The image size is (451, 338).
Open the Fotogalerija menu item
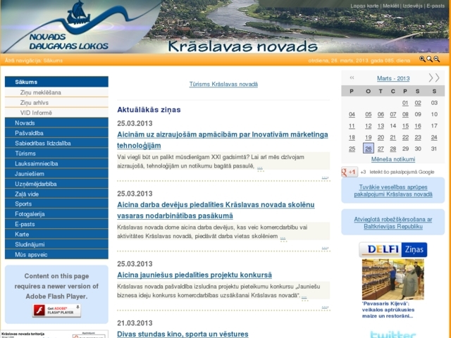30,214
